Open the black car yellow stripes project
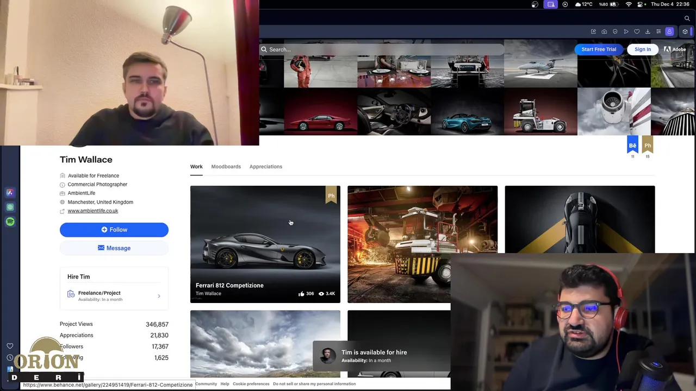696x391 pixels. click(x=580, y=219)
